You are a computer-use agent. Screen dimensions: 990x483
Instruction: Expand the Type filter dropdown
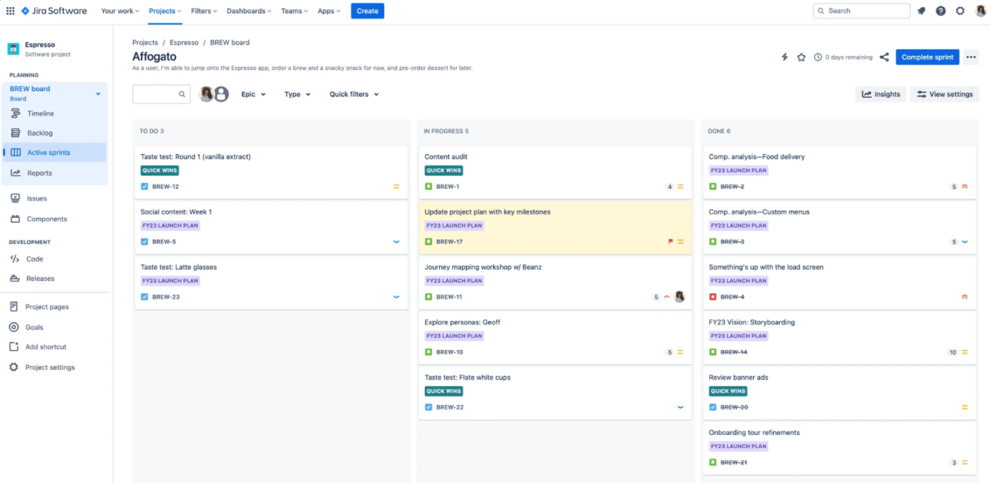point(297,94)
